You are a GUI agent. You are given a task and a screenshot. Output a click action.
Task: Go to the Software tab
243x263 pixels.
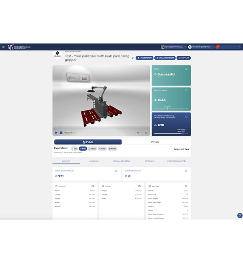click(149, 161)
